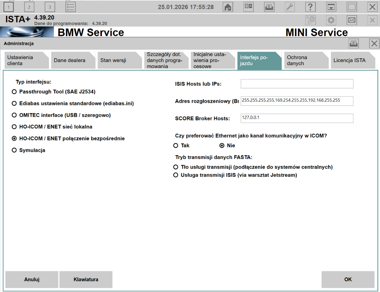Focus the ISIS Hosts lub IPs field
The width and height of the screenshot is (380, 292).
(x=297, y=84)
